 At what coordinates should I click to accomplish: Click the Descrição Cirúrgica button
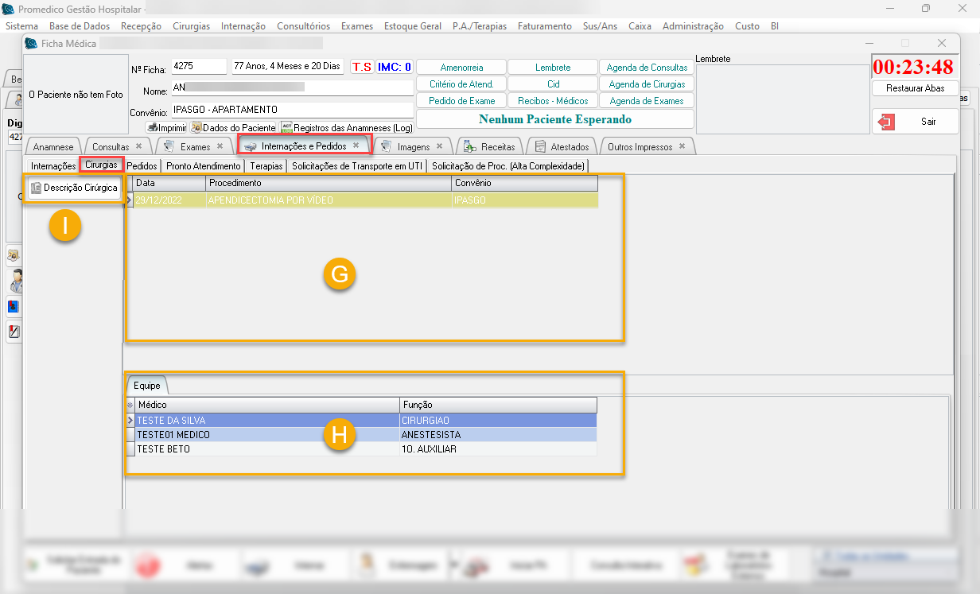74,188
